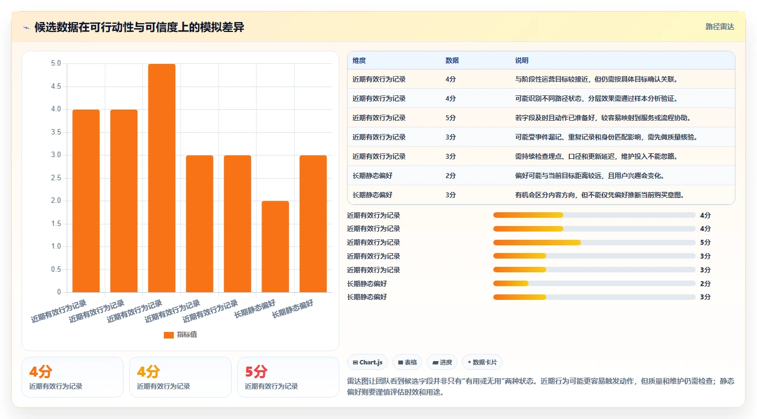Click the y-axis tick 0.5
Viewport: 757px width, 419px height.
click(56, 270)
